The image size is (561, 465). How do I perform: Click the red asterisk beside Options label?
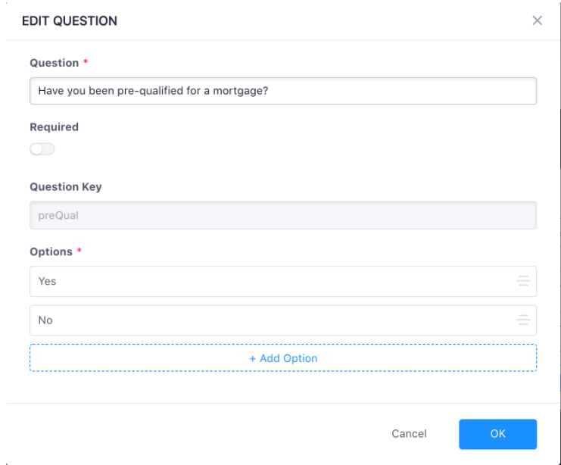pyautogui.click(x=79, y=250)
